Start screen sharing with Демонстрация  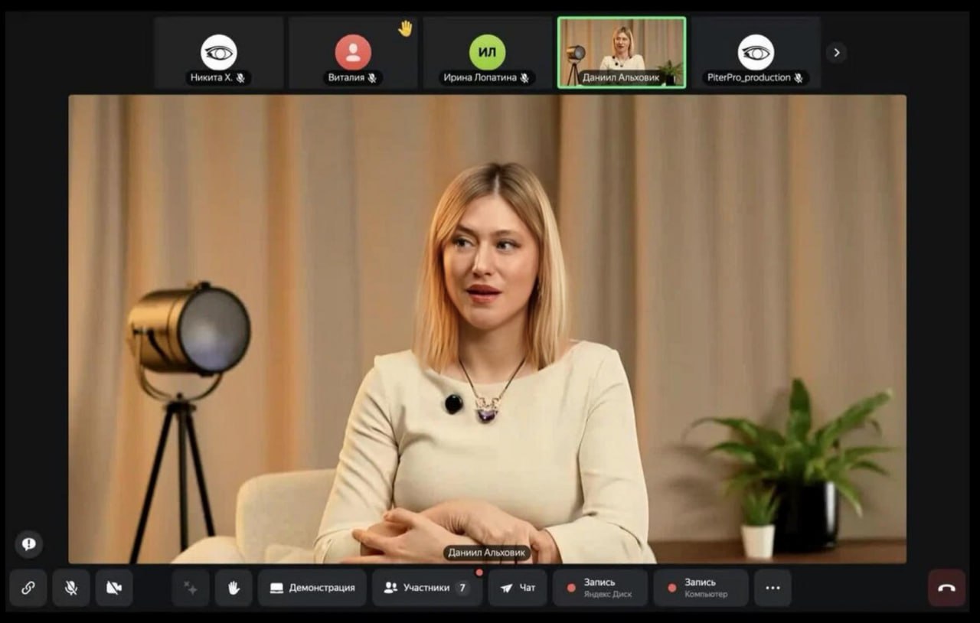click(312, 588)
